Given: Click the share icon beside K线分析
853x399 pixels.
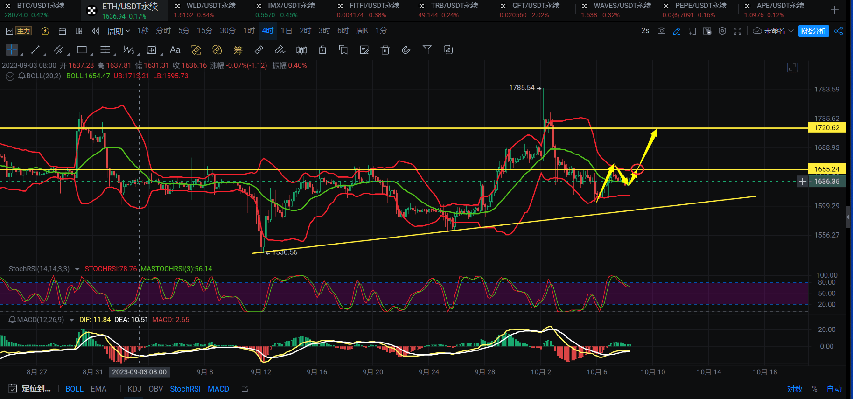Looking at the screenshot, I should (839, 31).
